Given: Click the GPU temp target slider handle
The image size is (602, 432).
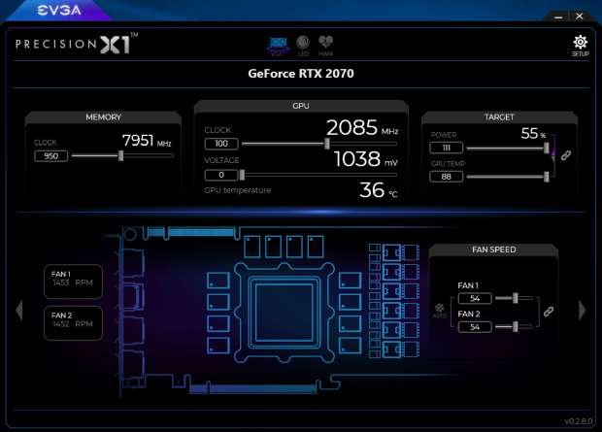Looking at the screenshot, I should [547, 177].
